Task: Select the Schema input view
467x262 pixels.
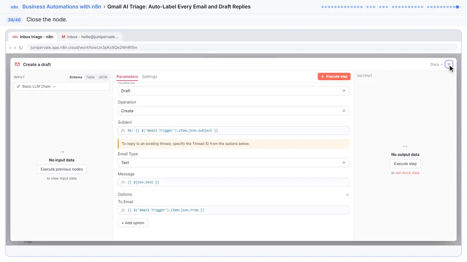Action: click(76, 77)
